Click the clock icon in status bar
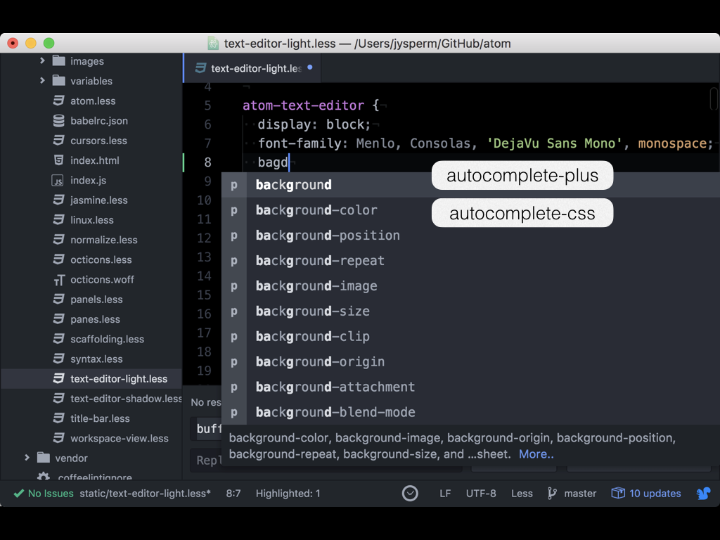 click(410, 493)
